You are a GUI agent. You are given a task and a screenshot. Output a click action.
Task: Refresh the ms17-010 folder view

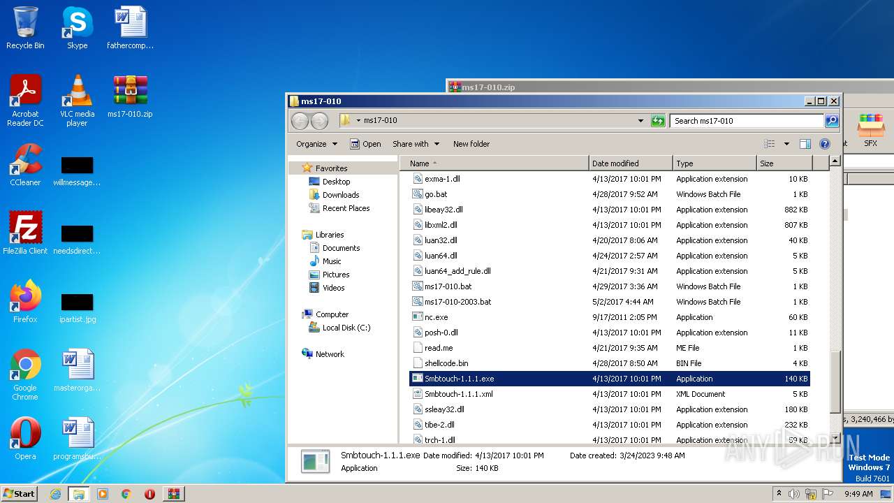[658, 121]
